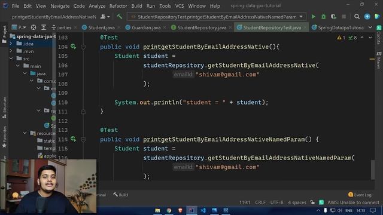Open the user/VCS account icon dropdown
383x215 pixels.
coord(105,17)
